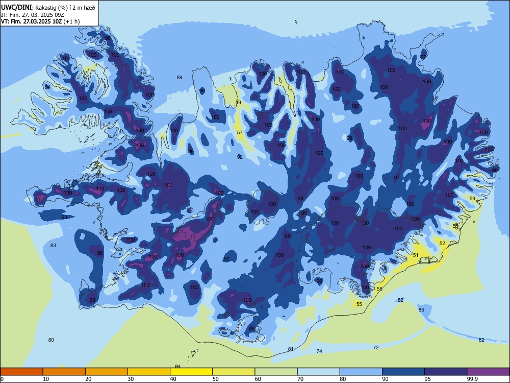Click the 'VT: Fim. 27.03.2025 10Z (+1 h)' line

[x=40, y=22]
